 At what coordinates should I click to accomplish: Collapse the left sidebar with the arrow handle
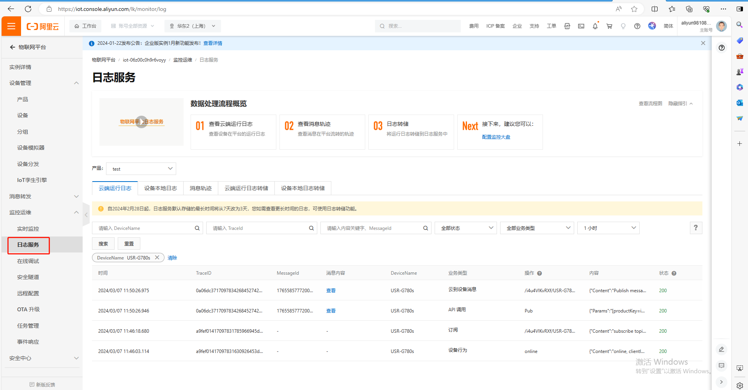pos(86,214)
